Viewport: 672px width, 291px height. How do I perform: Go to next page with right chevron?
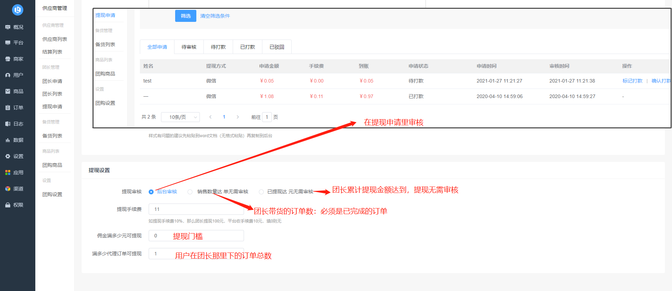[x=238, y=117]
